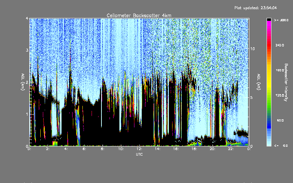Click the black top segment of the colorbar

click(269, 19)
